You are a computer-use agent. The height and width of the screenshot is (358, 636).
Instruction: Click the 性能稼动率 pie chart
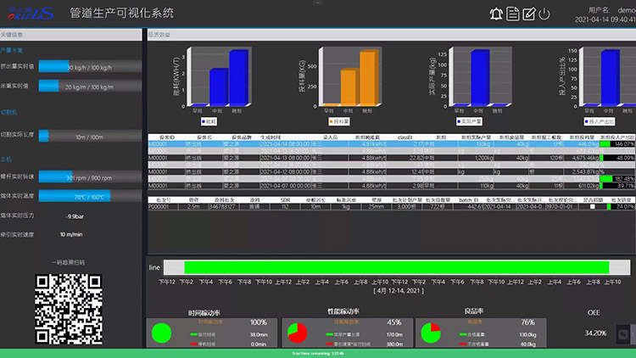tap(298, 333)
